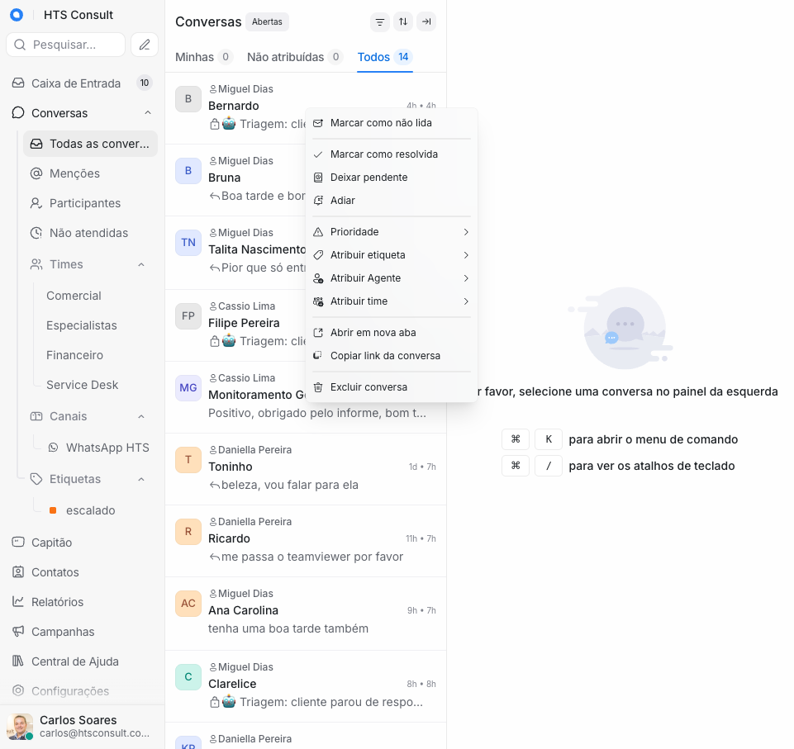Open the Bruna conversation
Screen dimensions: 794x749
pos(236,180)
